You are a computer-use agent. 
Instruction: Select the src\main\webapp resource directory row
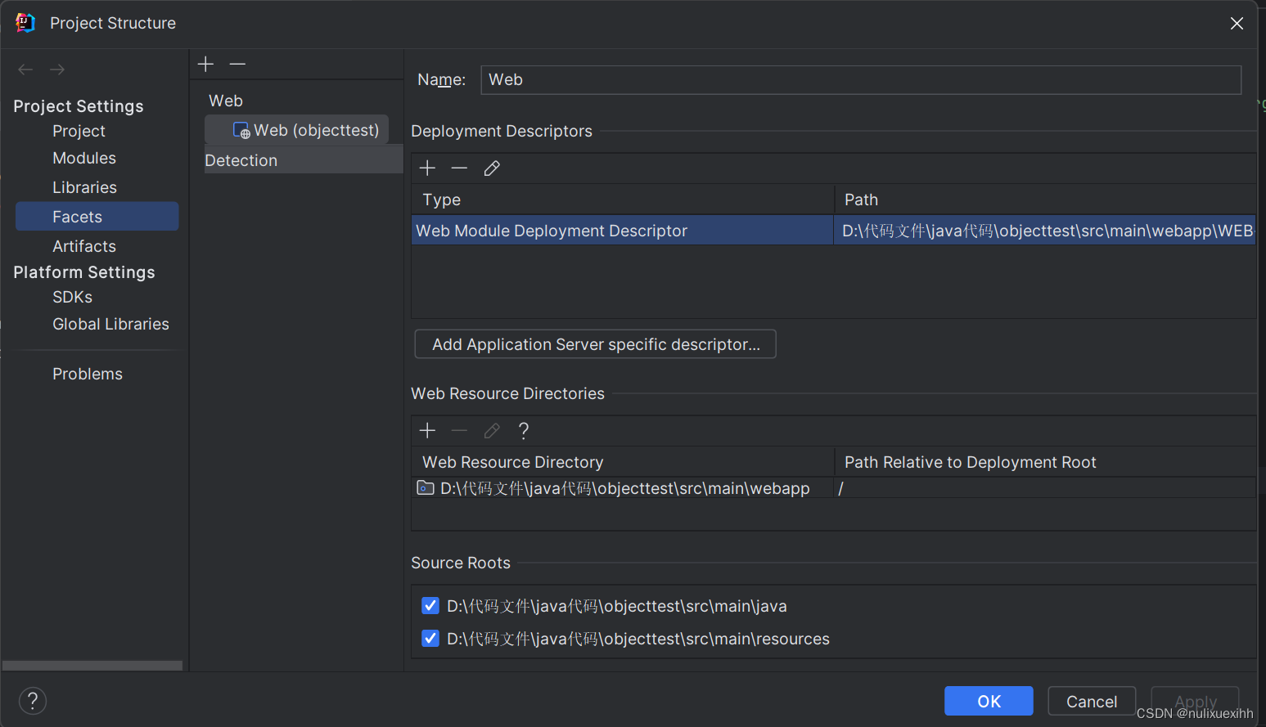pos(833,488)
